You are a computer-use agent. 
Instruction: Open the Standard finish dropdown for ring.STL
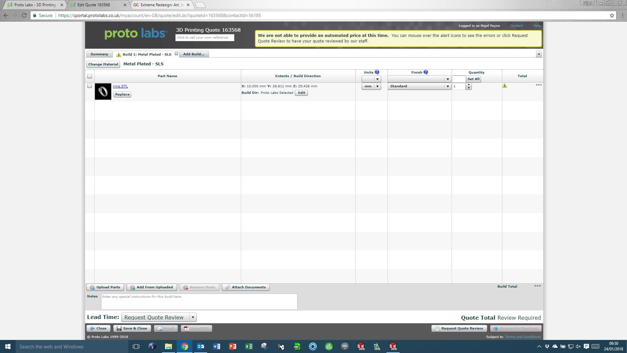(419, 86)
